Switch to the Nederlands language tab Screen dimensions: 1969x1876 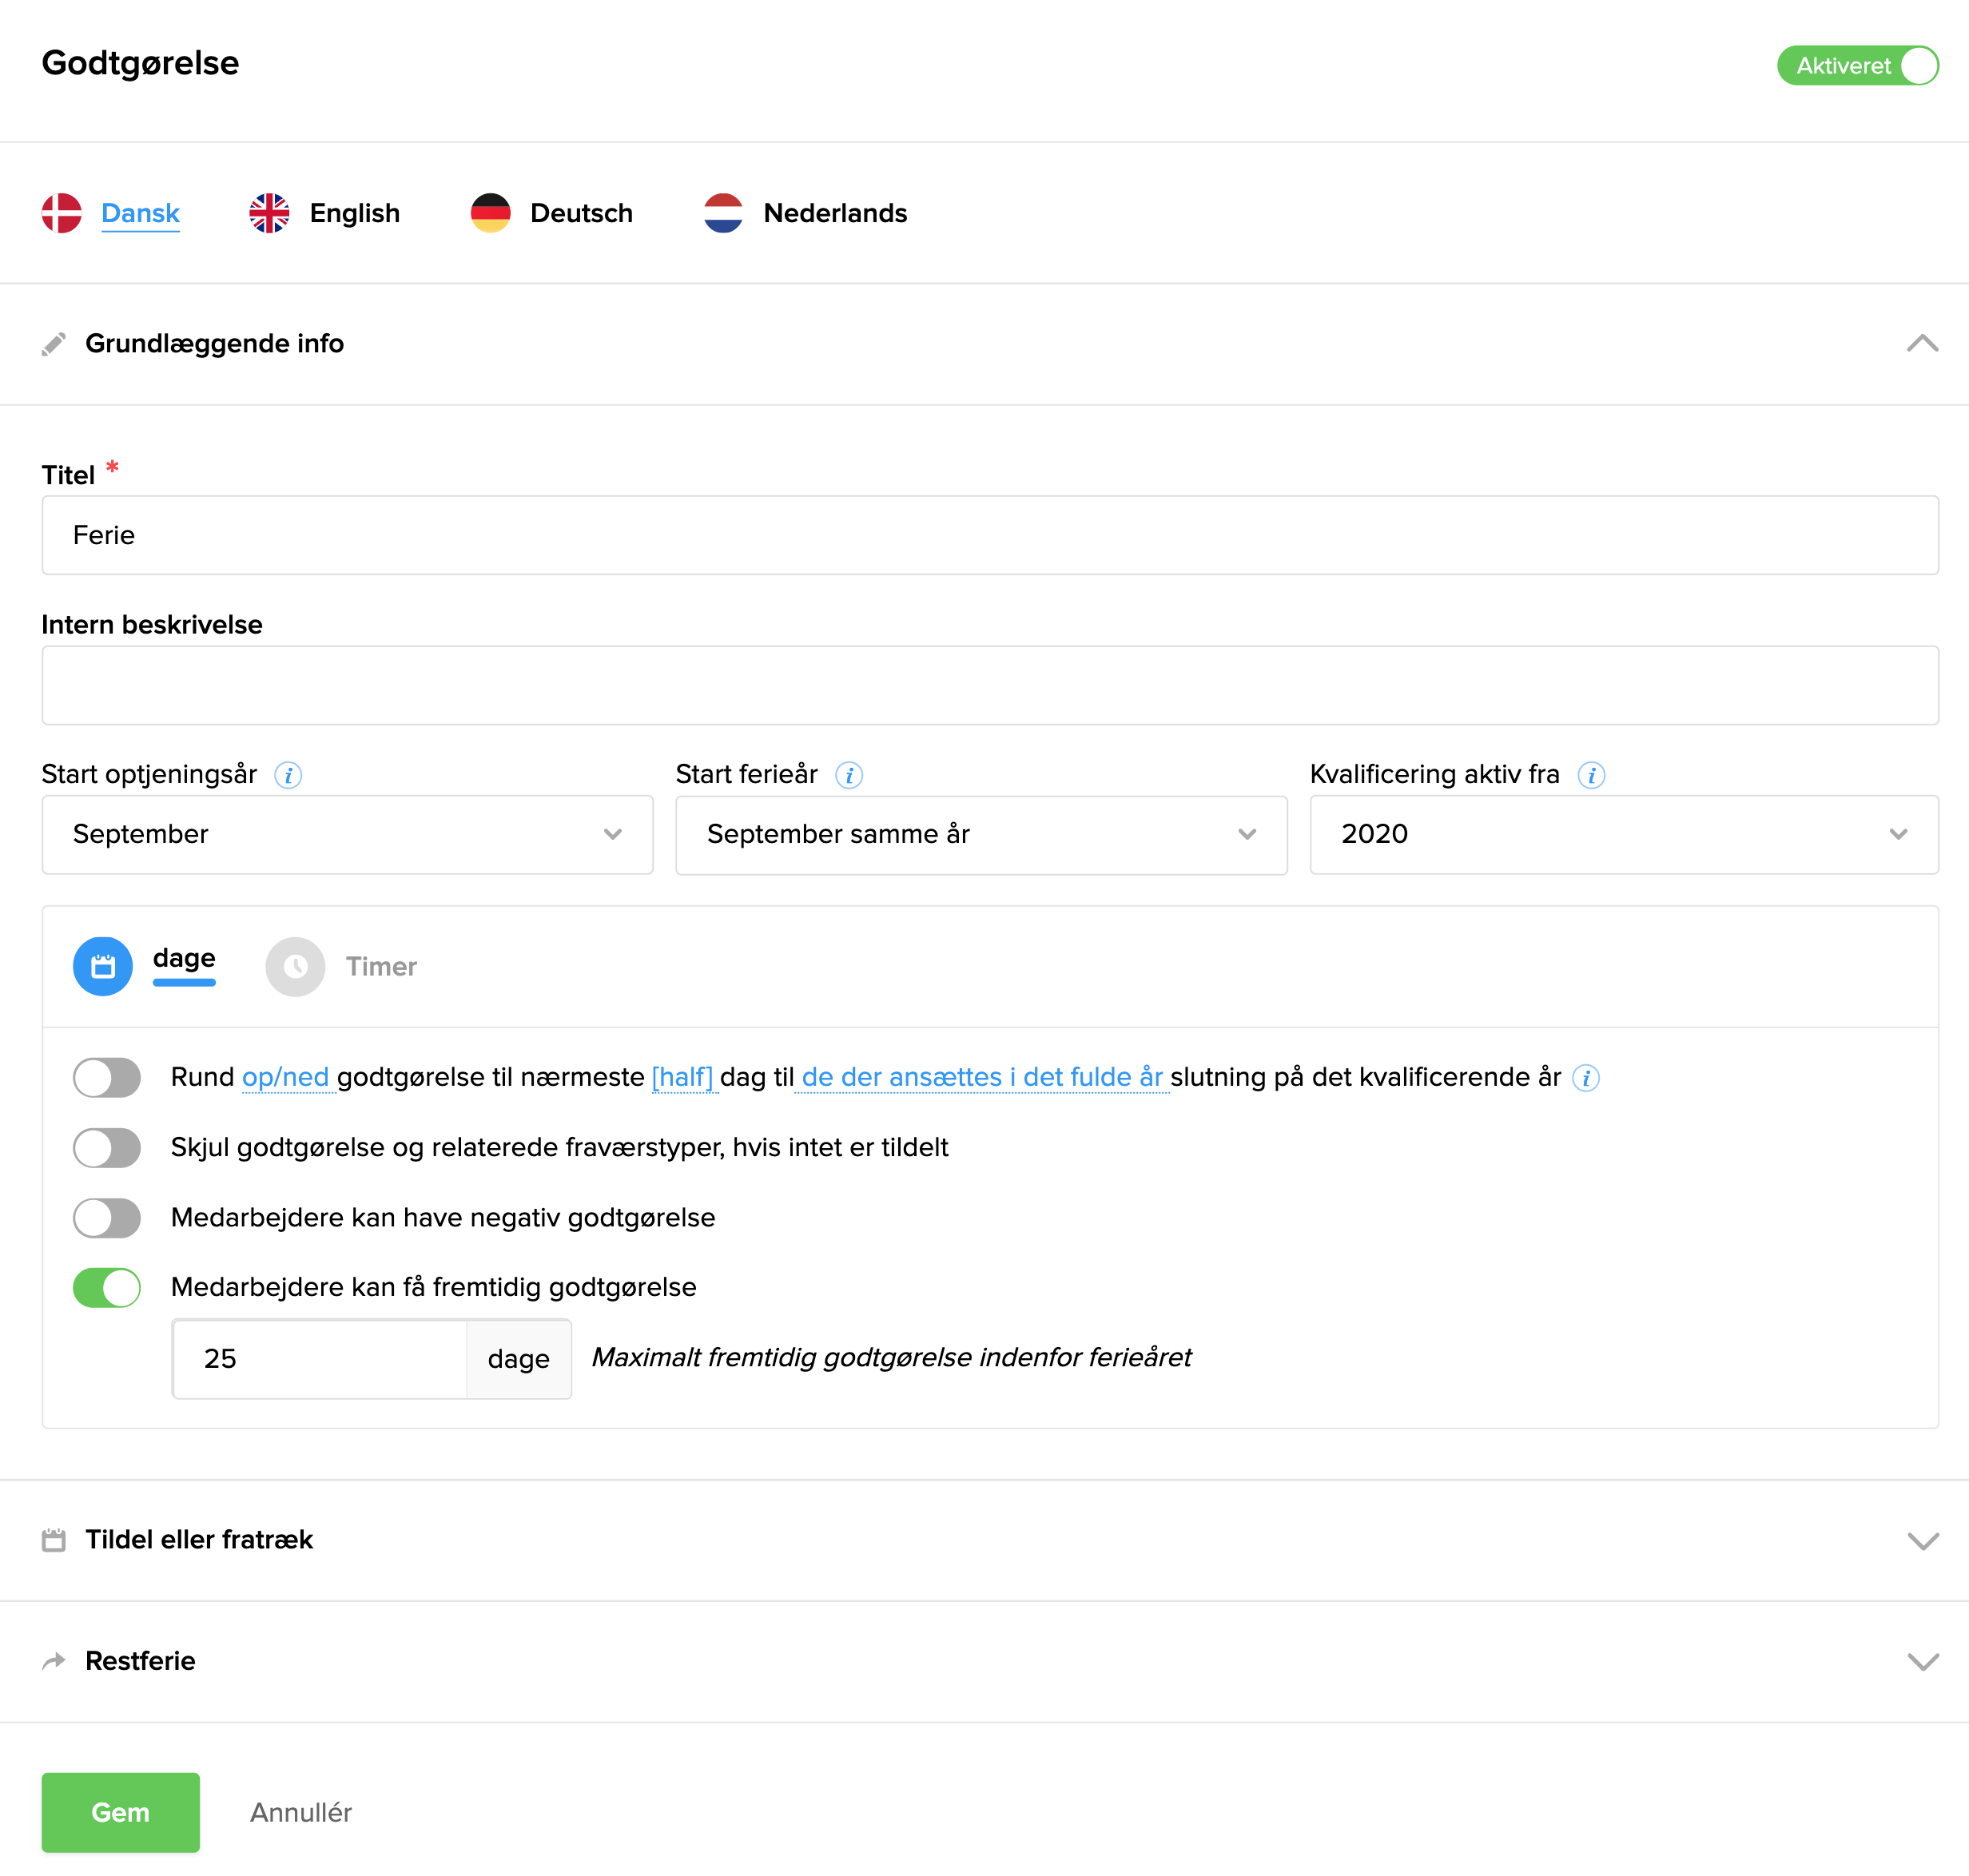[834, 213]
